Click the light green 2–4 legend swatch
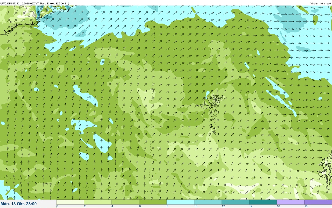This screenshot has height=208, width=332. 98,202
